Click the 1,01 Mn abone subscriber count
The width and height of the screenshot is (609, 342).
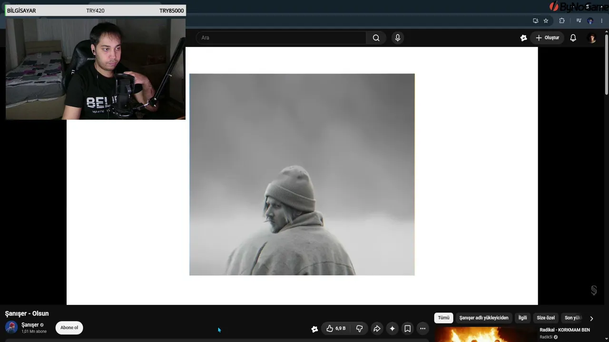pyautogui.click(x=34, y=332)
